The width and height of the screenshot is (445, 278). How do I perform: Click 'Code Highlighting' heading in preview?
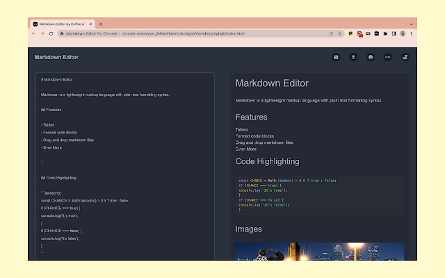point(267,161)
